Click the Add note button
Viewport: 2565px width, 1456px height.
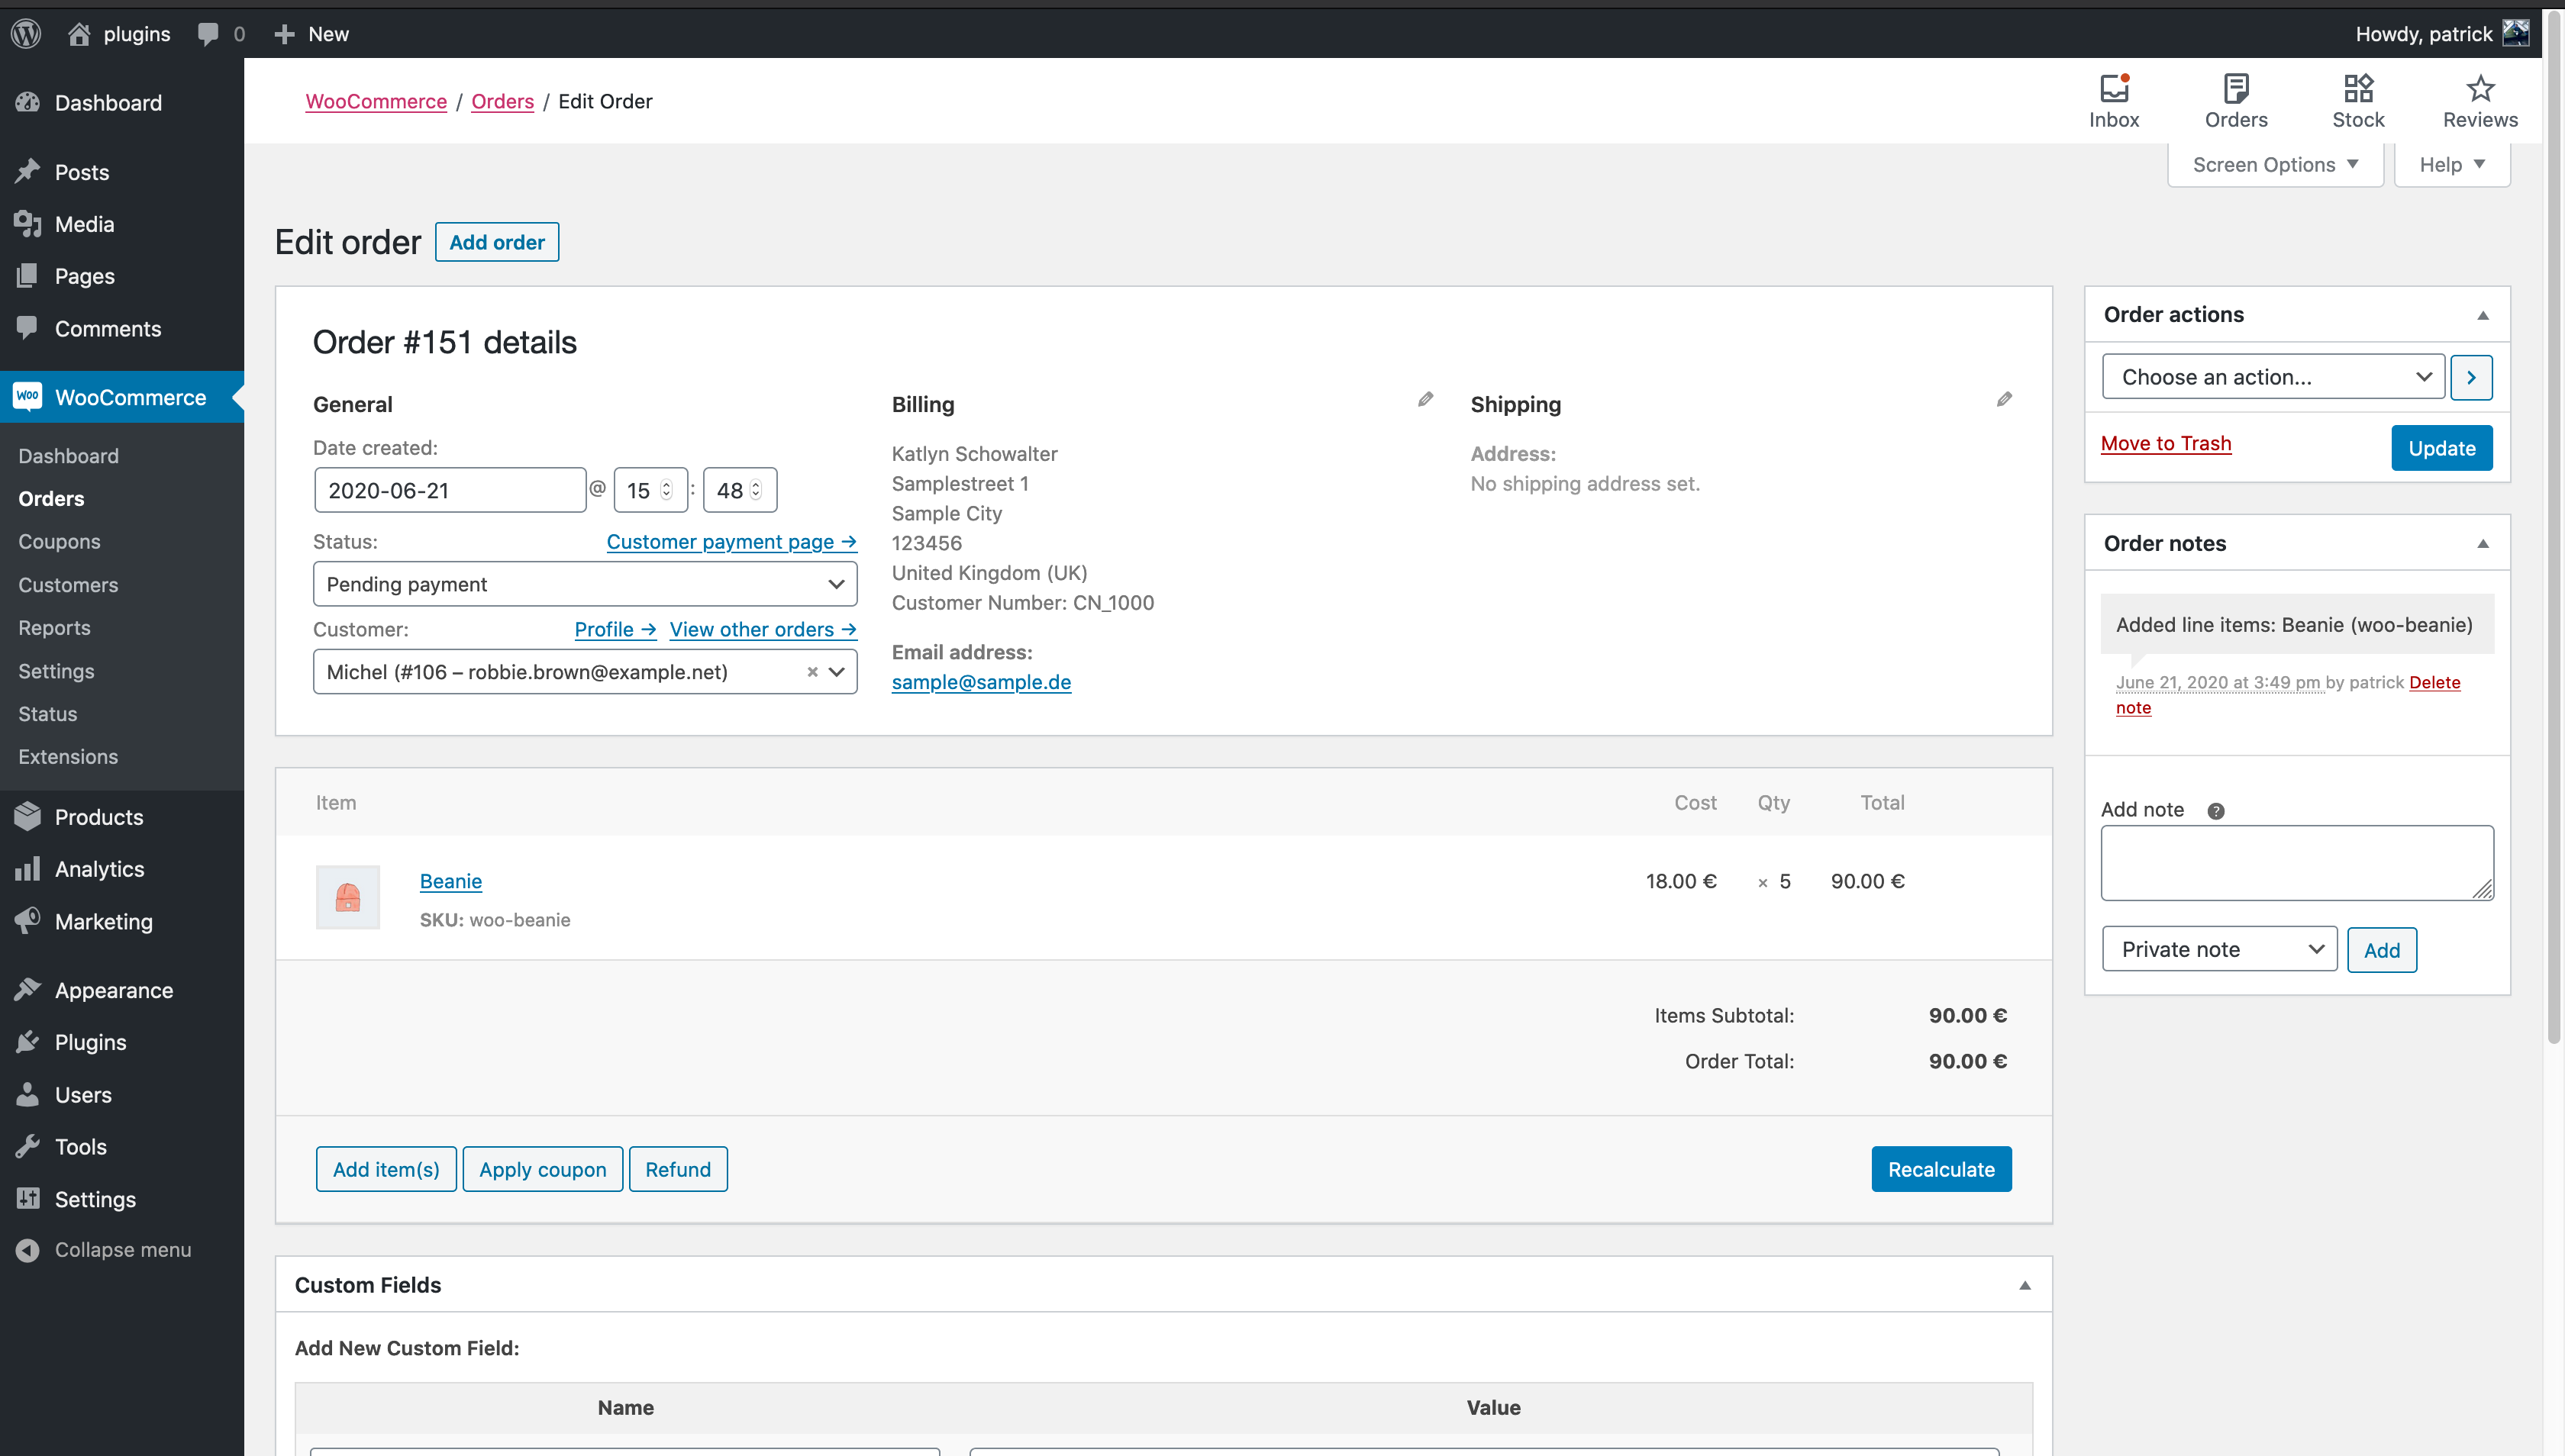click(2381, 950)
